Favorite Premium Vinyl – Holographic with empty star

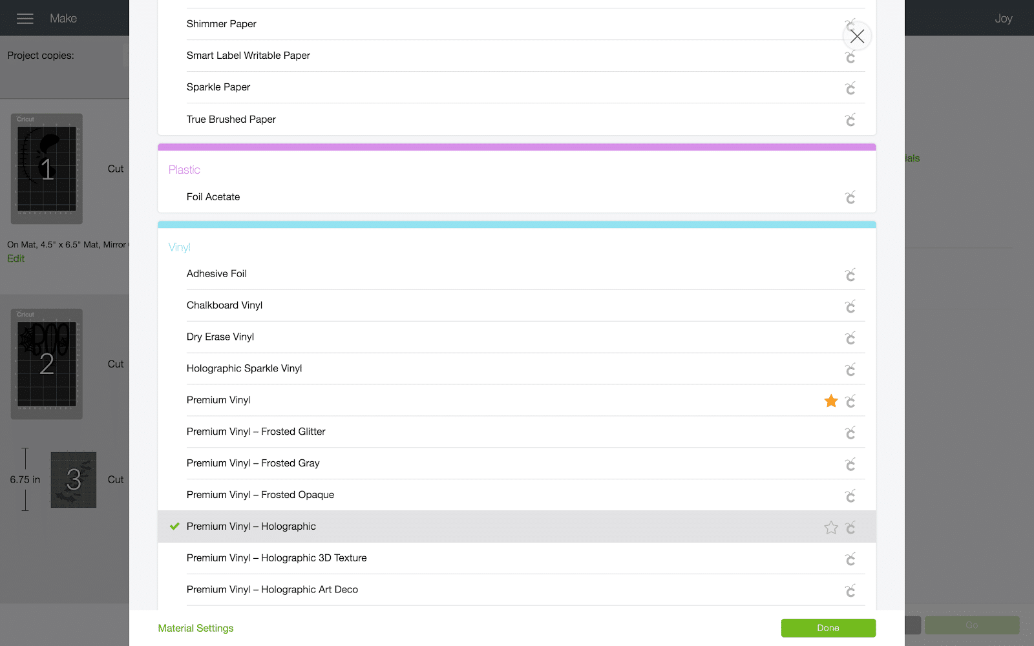(x=831, y=528)
